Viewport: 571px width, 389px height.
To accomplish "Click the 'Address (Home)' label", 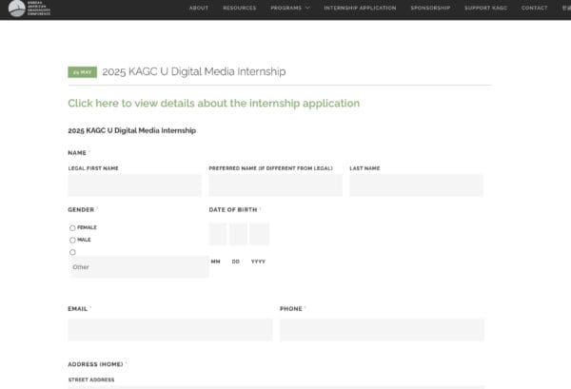I will 95,364.
